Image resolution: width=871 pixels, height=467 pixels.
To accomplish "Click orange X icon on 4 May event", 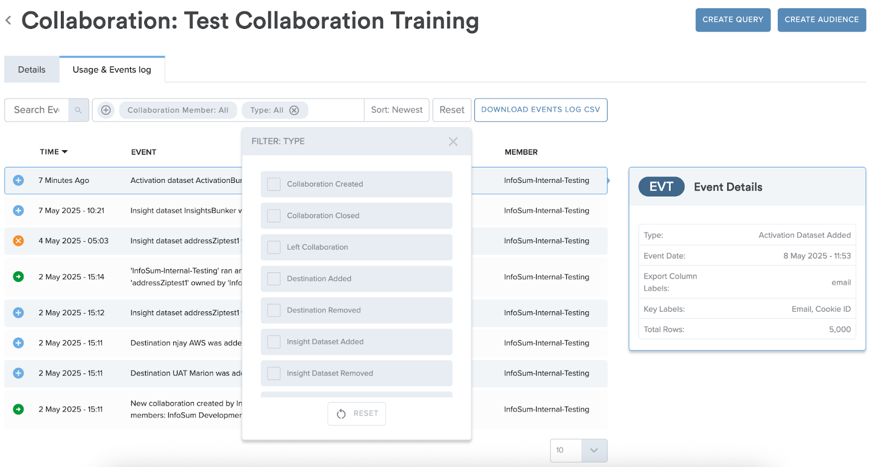I will click(19, 241).
